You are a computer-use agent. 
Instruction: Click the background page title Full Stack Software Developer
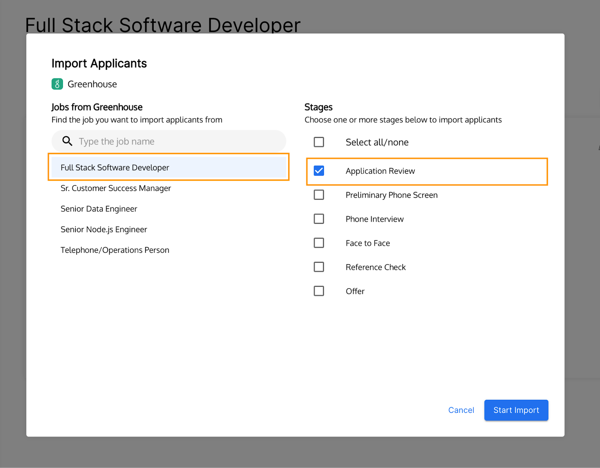click(x=163, y=25)
